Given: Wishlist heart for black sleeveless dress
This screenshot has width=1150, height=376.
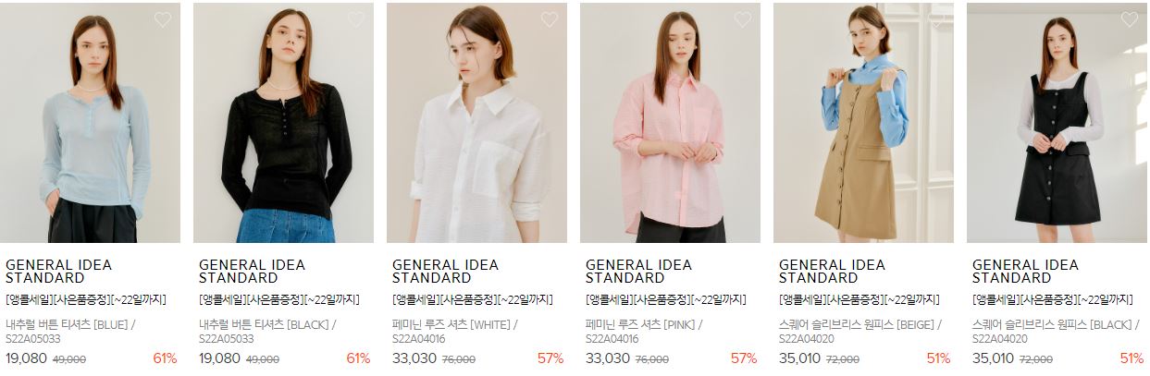Looking at the screenshot, I should pyautogui.click(x=1130, y=19).
